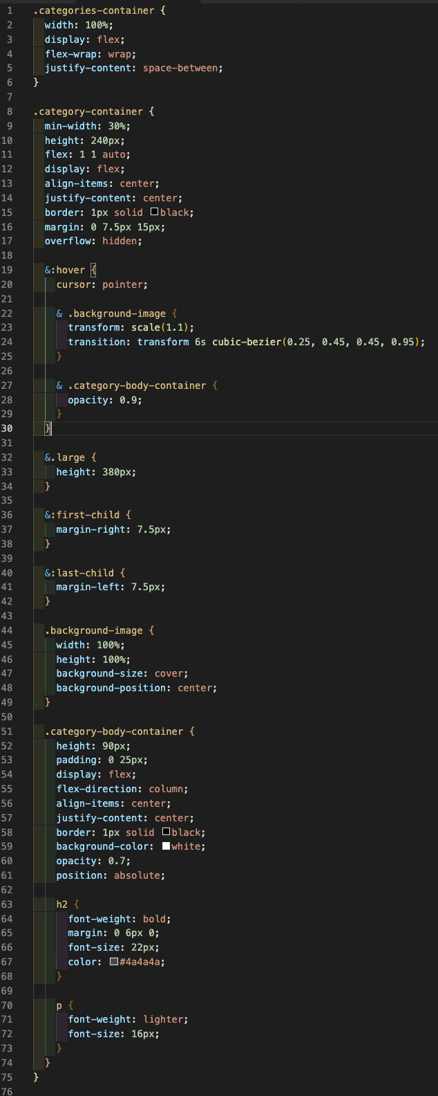Click 'bold' value on line 64

pos(154,919)
